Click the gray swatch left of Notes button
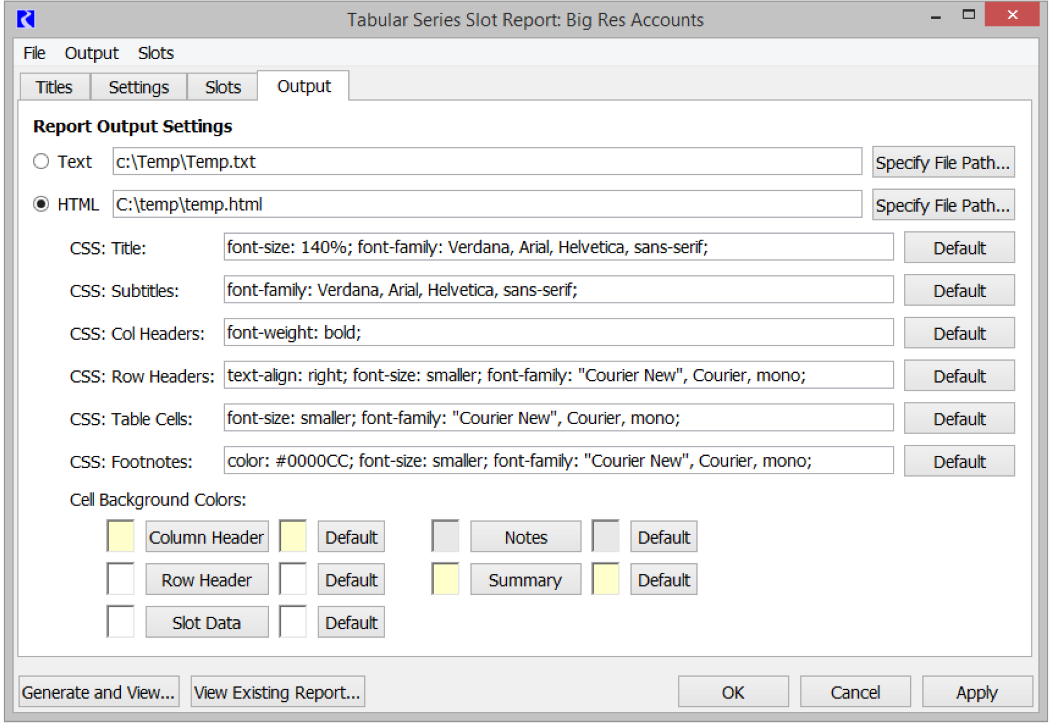This screenshot has width=1052, height=725. coord(446,537)
